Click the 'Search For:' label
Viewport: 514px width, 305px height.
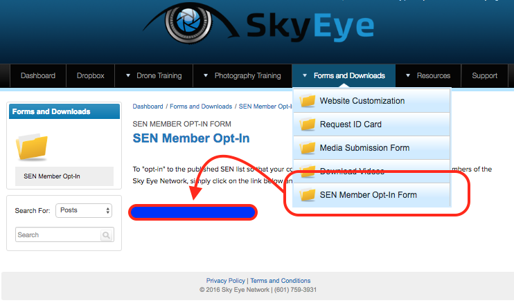tap(33, 210)
